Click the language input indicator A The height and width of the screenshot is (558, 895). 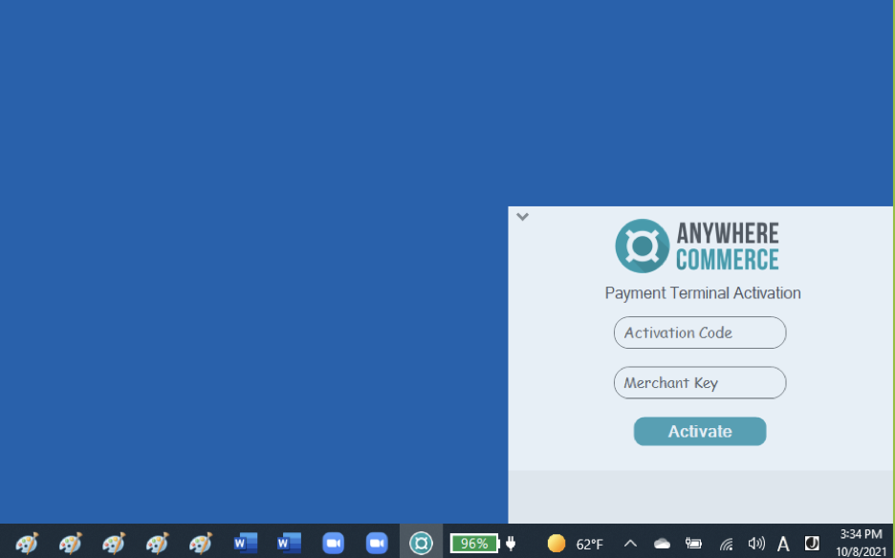pos(783,544)
